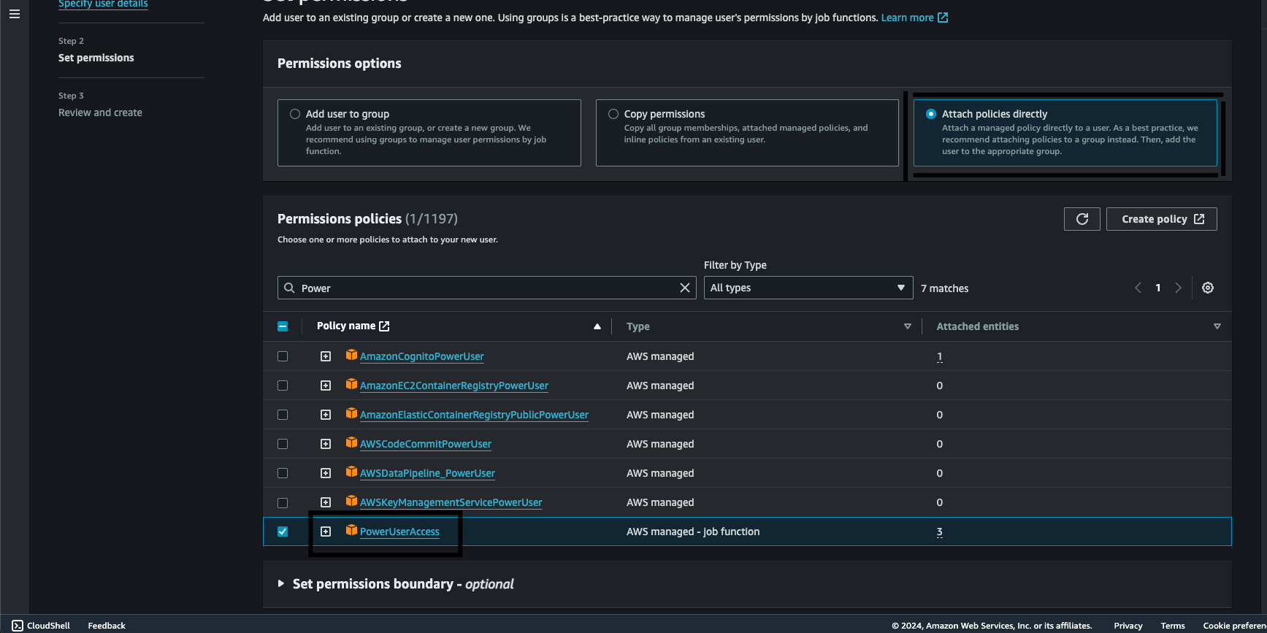Open table preferences gear icon
The width and height of the screenshot is (1267, 633).
[1208, 288]
